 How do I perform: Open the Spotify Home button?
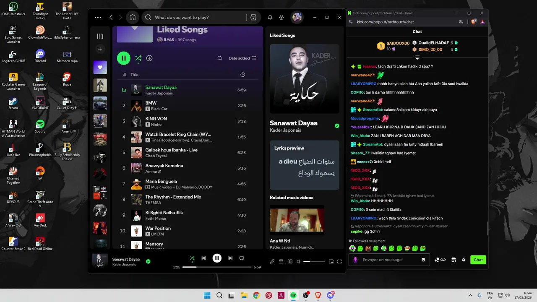tap(133, 17)
